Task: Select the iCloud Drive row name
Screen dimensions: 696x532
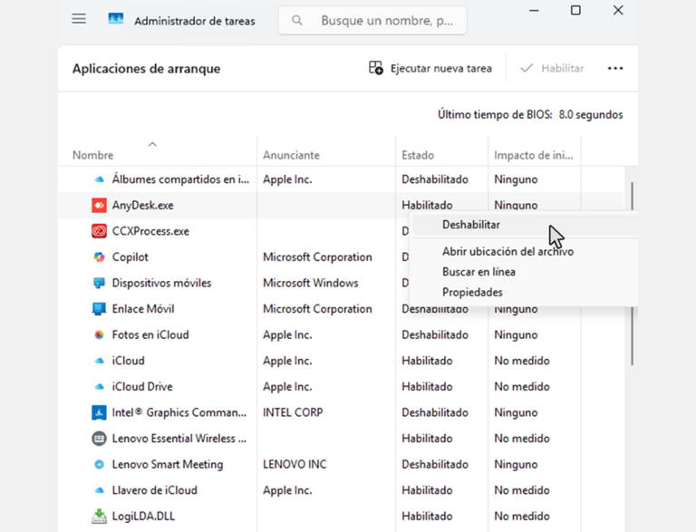Action: pyautogui.click(x=142, y=387)
